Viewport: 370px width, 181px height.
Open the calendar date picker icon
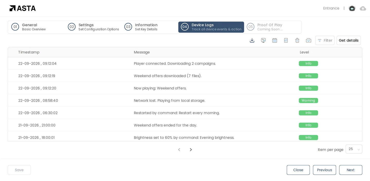pyautogui.click(x=275, y=40)
